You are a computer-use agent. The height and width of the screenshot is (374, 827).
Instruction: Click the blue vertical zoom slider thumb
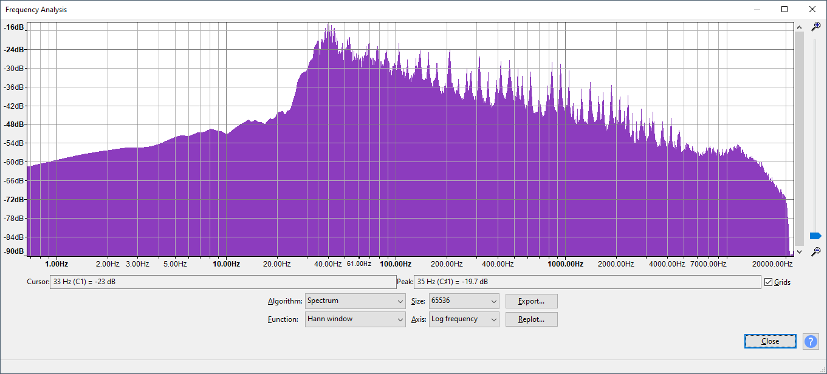click(815, 236)
